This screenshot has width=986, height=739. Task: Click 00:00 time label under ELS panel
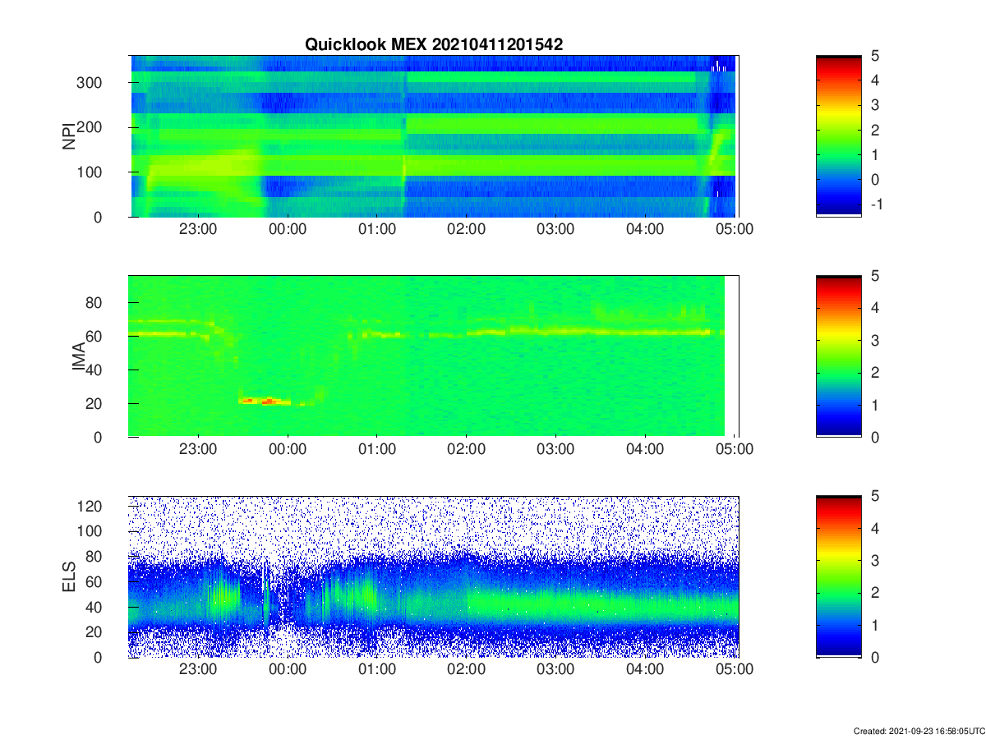[287, 670]
